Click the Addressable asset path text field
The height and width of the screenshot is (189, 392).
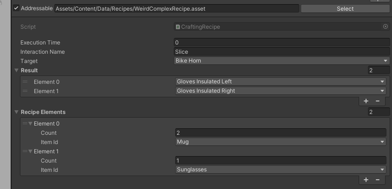click(x=176, y=8)
